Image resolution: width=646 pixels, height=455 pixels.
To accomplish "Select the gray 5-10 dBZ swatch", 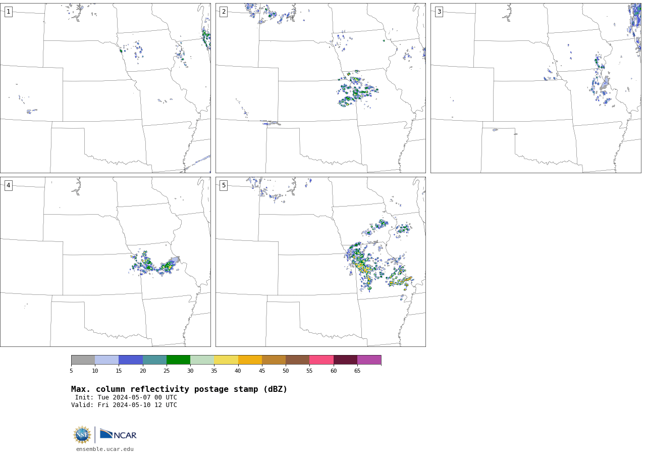I will click(x=83, y=360).
